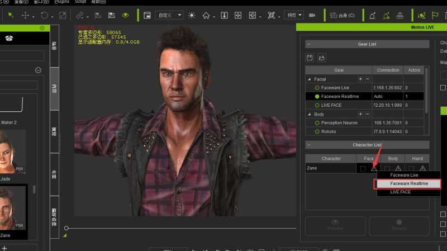This screenshot has width=447, height=251.
Task: Click the green eye visibility icon in toolbar
Action: tap(125, 15)
